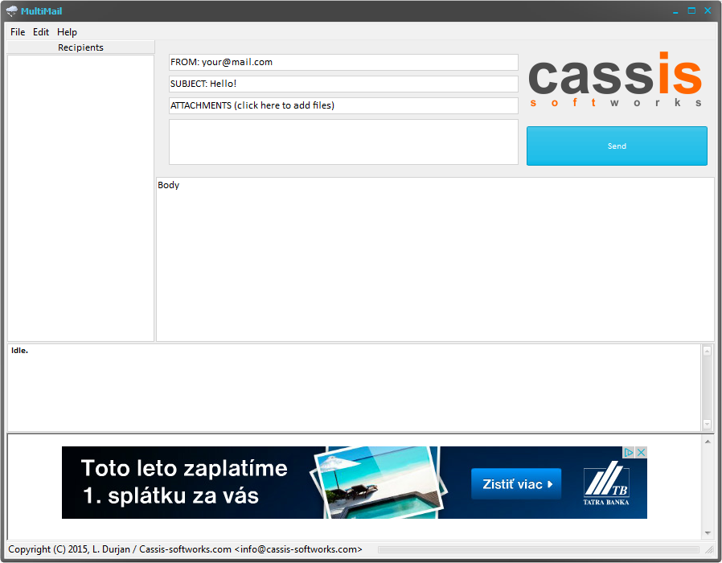Click the Tatra Banka logo in the ad

click(606, 483)
